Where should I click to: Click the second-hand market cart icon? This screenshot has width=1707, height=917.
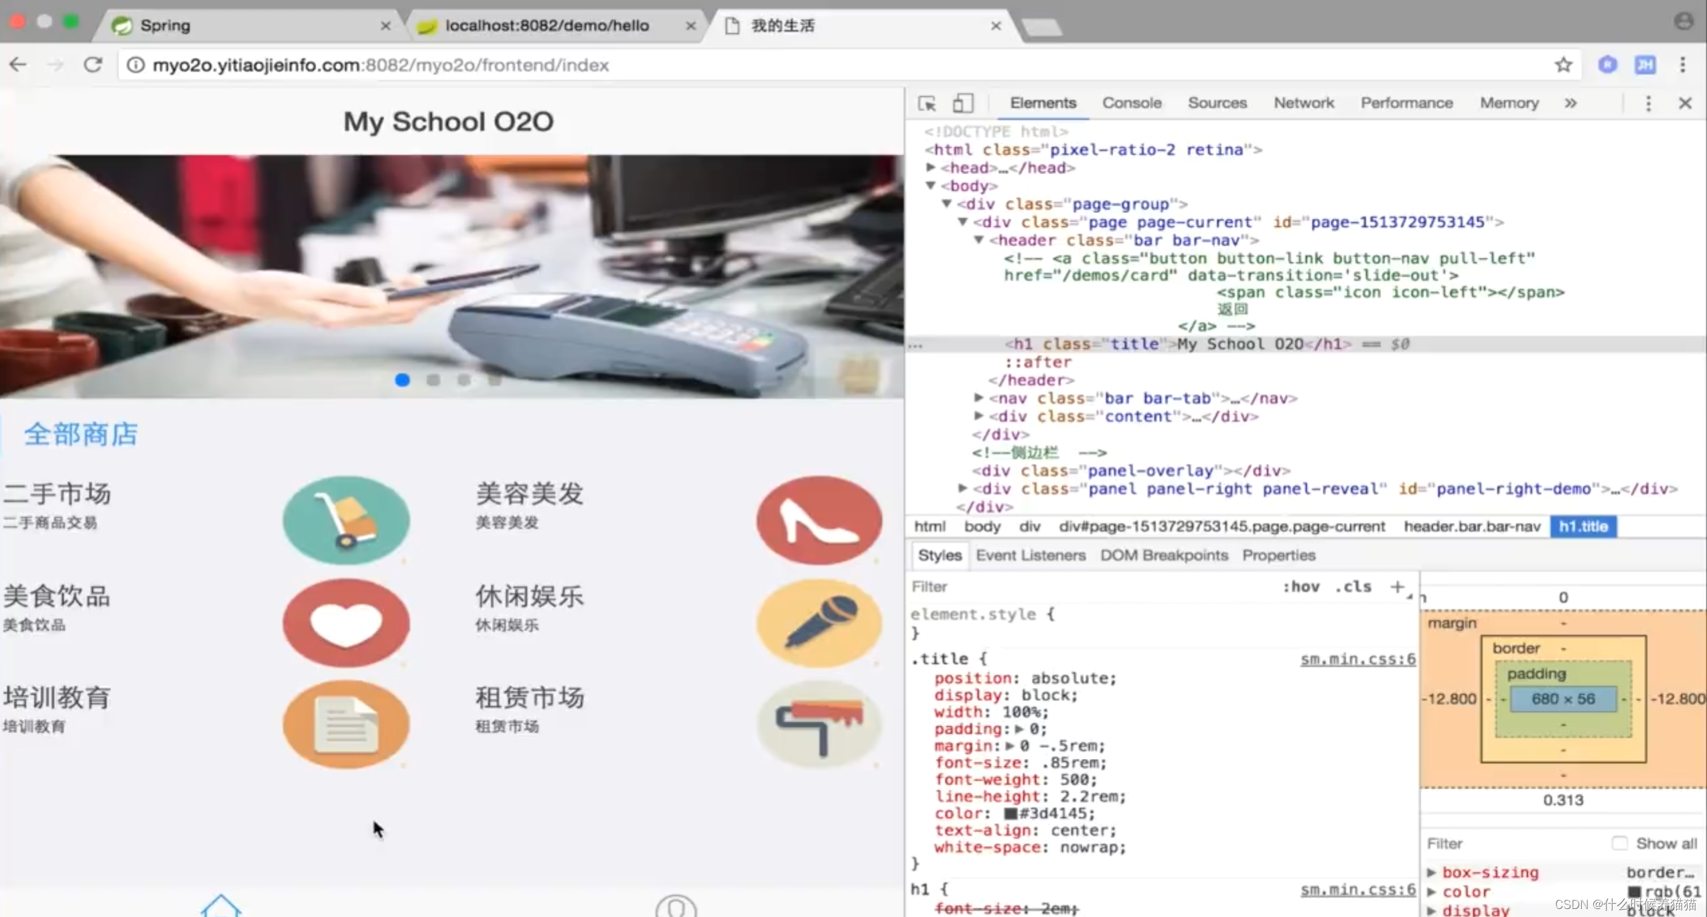(x=346, y=520)
